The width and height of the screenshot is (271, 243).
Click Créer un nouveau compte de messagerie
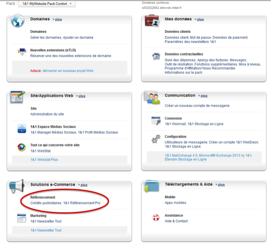tap(197, 106)
